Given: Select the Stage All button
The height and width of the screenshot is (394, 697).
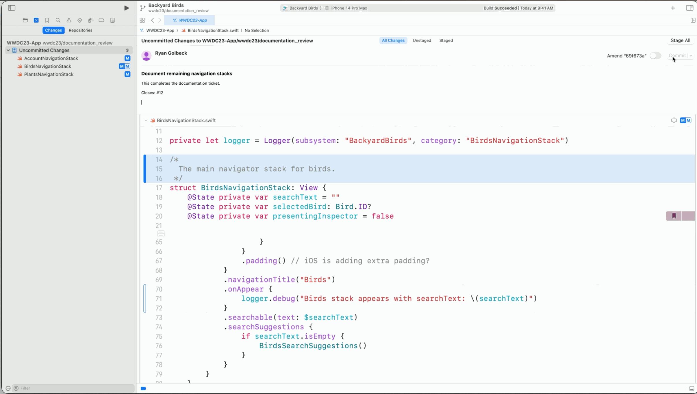Looking at the screenshot, I should (680, 40).
